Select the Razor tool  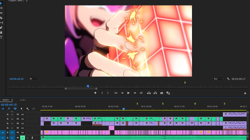tap(1, 18)
